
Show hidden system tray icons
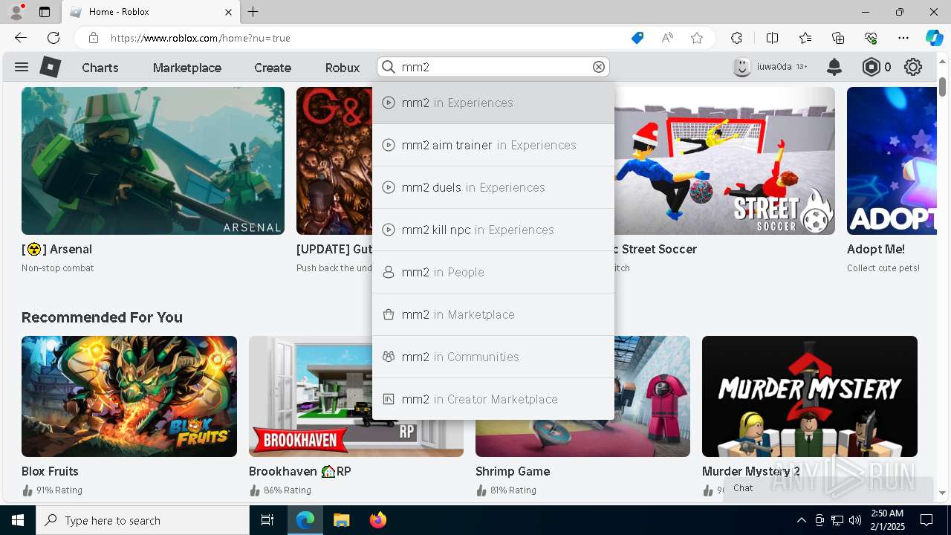click(801, 520)
